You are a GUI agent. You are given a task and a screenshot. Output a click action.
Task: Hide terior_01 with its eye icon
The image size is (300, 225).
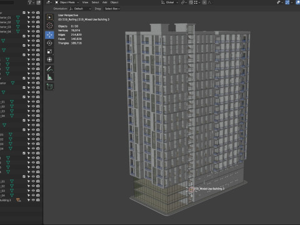coord(33,17)
